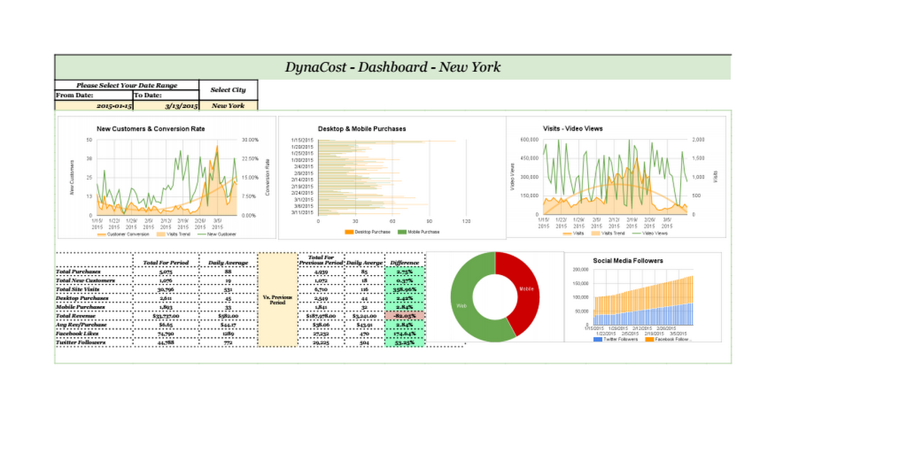The width and height of the screenshot is (907, 476).
Task: Click the Social Media Followers chart title
Action: pos(628,261)
